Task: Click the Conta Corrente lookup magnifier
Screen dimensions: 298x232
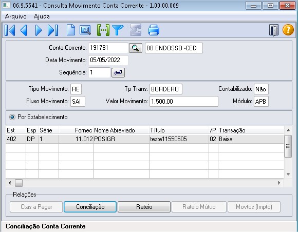Action: coord(136,48)
